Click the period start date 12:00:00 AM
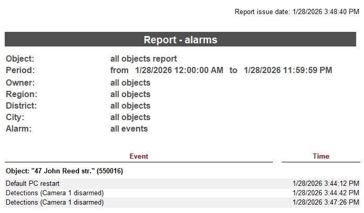Image resolution: width=364 pixels, height=213 pixels. (179, 70)
